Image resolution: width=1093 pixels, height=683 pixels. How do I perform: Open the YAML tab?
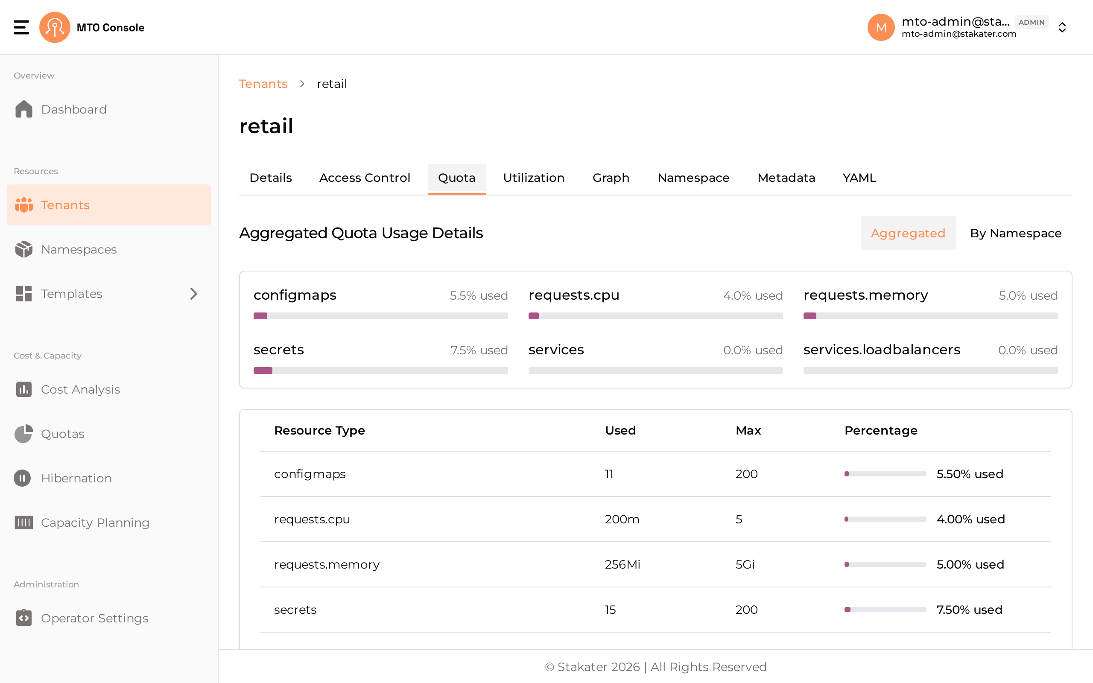pyautogui.click(x=859, y=178)
